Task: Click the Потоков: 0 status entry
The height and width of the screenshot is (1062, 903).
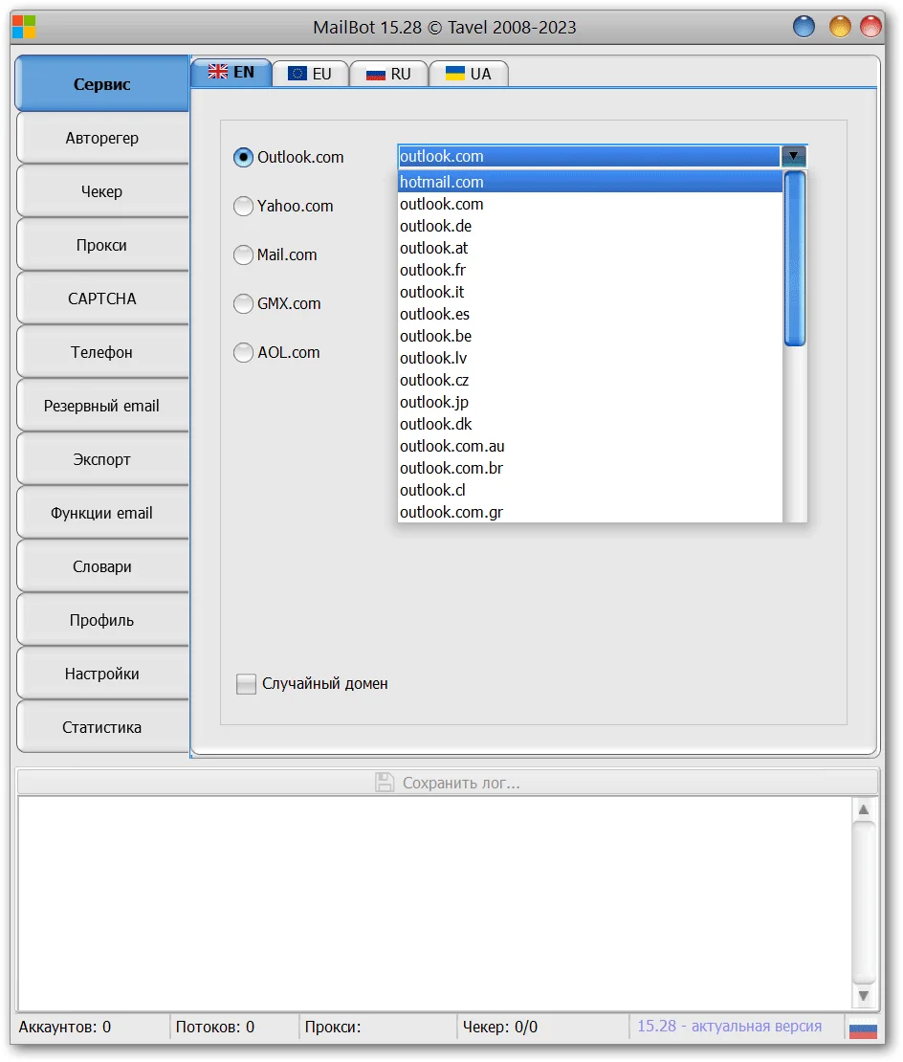Action: tap(215, 1027)
